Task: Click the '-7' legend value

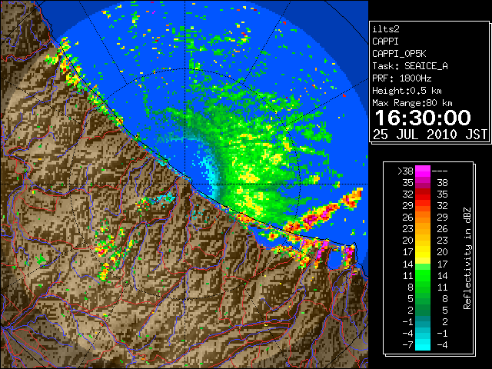Action: coord(408,345)
